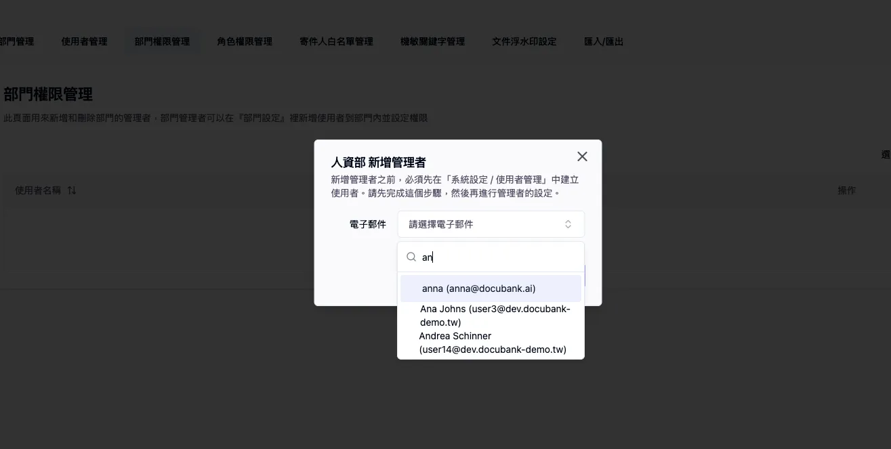
Task: Open the 請選擇電子郵件 dropdown
Action: click(x=491, y=223)
